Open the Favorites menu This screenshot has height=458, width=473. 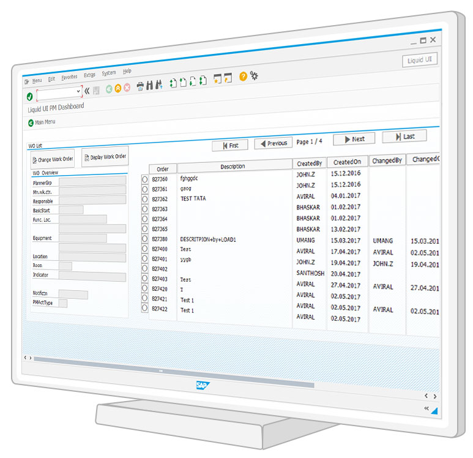click(69, 78)
